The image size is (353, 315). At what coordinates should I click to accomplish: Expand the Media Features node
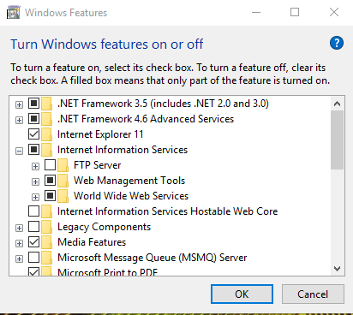(19, 243)
